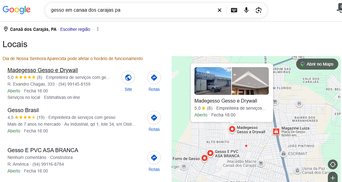This screenshot has width=342, height=182.
Task: Click Madegesso address R. Evandro Chagas, 333
Action: tap(31, 84)
